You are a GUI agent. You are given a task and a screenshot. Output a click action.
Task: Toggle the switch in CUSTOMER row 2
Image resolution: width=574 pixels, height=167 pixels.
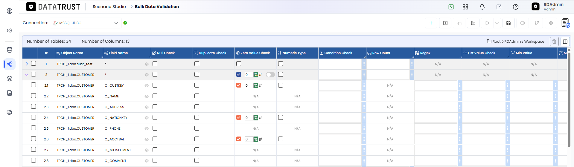point(270,75)
